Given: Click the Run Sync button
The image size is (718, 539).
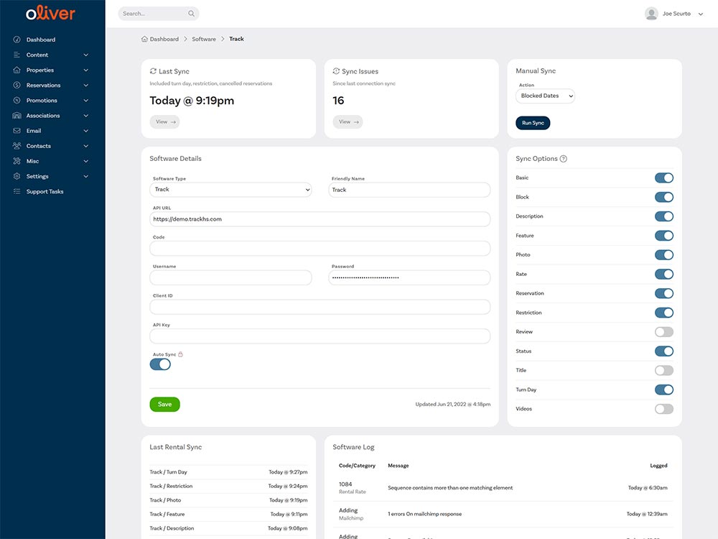Looking at the screenshot, I should (x=533, y=123).
